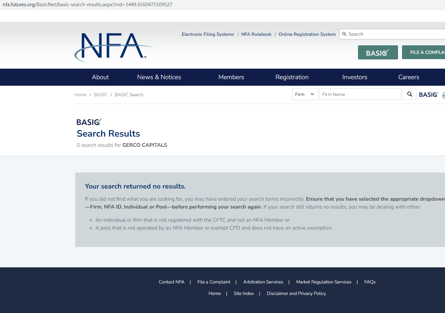Viewport: 445px width, 313px height.
Task: Open Contact NFA footer link
Action: (171, 282)
